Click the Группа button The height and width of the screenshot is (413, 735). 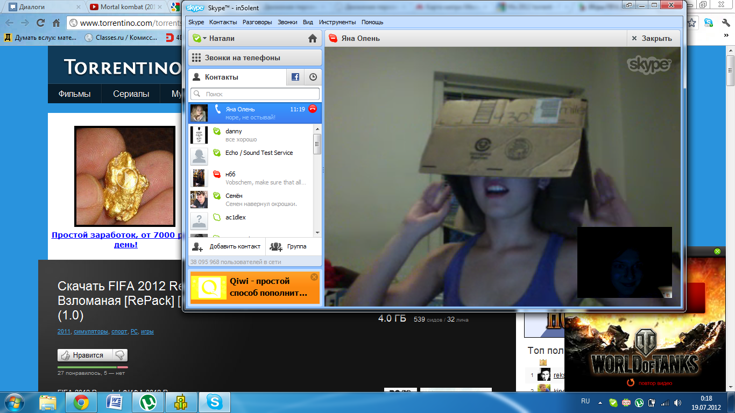pyautogui.click(x=294, y=246)
